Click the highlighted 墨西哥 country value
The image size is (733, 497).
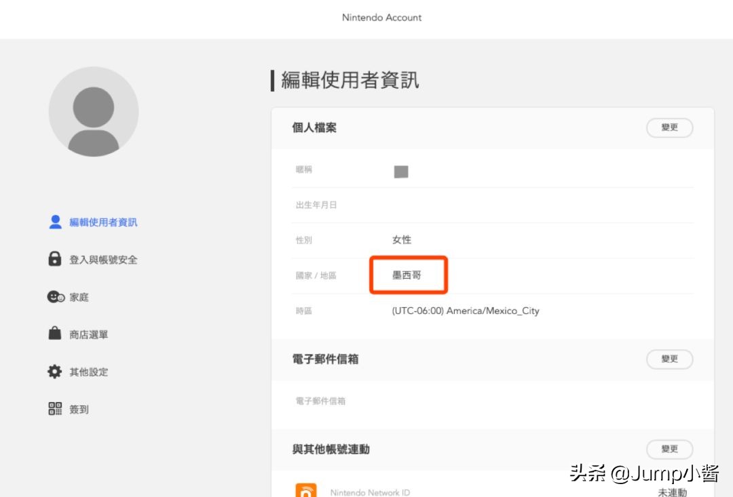pyautogui.click(x=407, y=275)
